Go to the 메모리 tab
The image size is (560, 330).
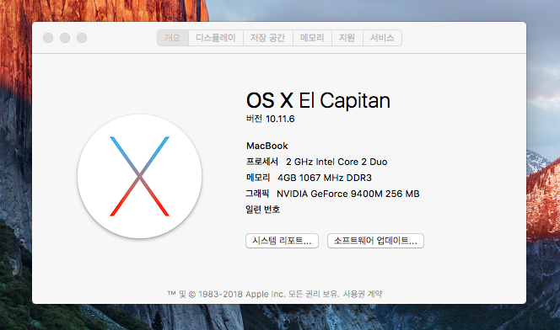tap(312, 38)
